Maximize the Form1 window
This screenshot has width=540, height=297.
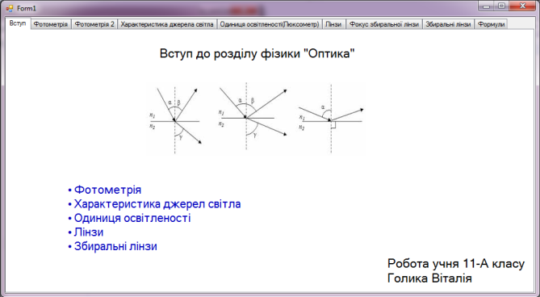tap(502, 6)
